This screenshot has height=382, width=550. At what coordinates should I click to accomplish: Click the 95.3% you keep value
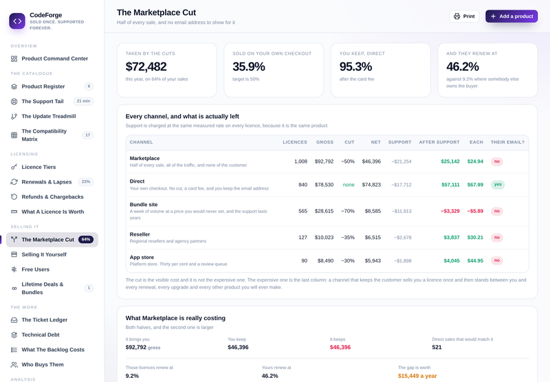coord(355,67)
